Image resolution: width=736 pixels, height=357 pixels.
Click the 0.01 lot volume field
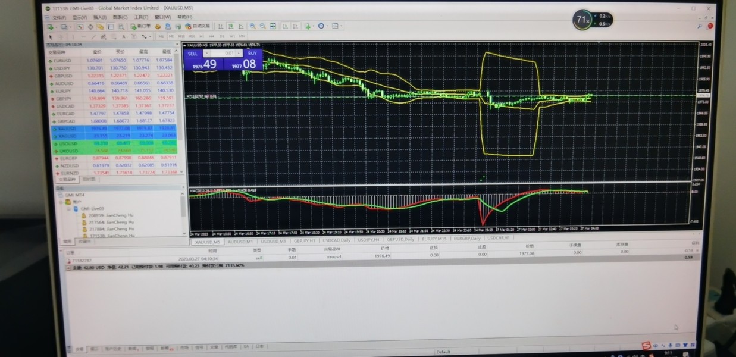tap(224, 54)
